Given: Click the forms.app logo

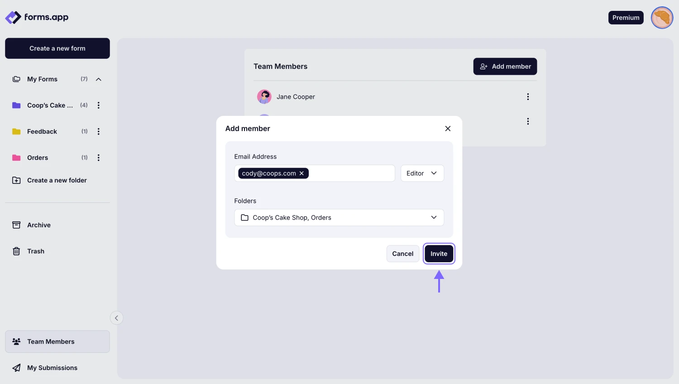Looking at the screenshot, I should point(36,17).
